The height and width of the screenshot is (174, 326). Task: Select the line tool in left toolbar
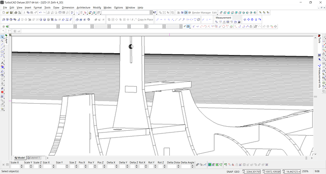[2, 48]
